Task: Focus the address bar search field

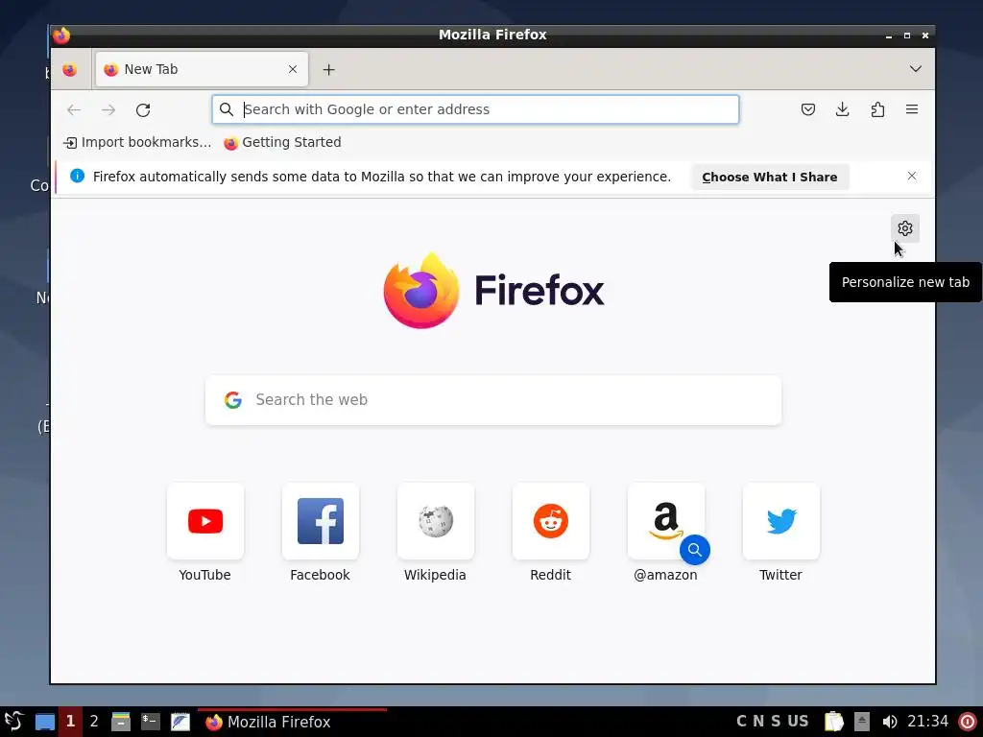Action: 475,109
